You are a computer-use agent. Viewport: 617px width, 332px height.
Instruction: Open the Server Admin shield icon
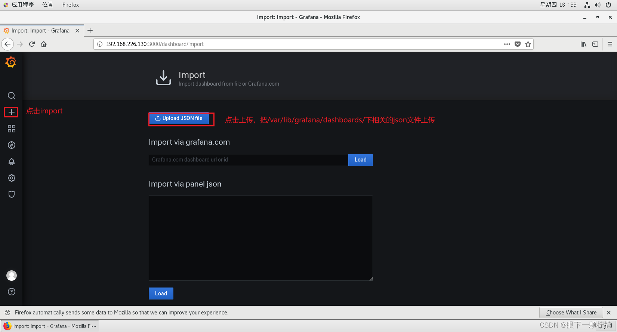coord(12,194)
